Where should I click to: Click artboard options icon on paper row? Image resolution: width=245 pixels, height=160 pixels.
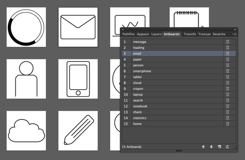pos(227,59)
